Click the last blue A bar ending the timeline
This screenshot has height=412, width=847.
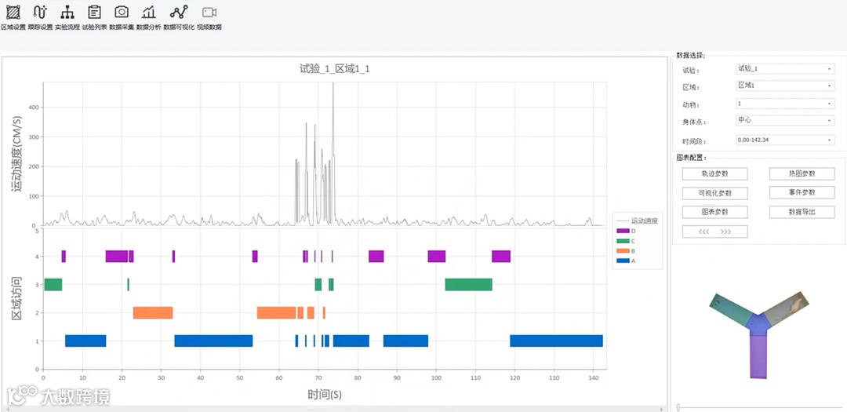click(x=556, y=341)
